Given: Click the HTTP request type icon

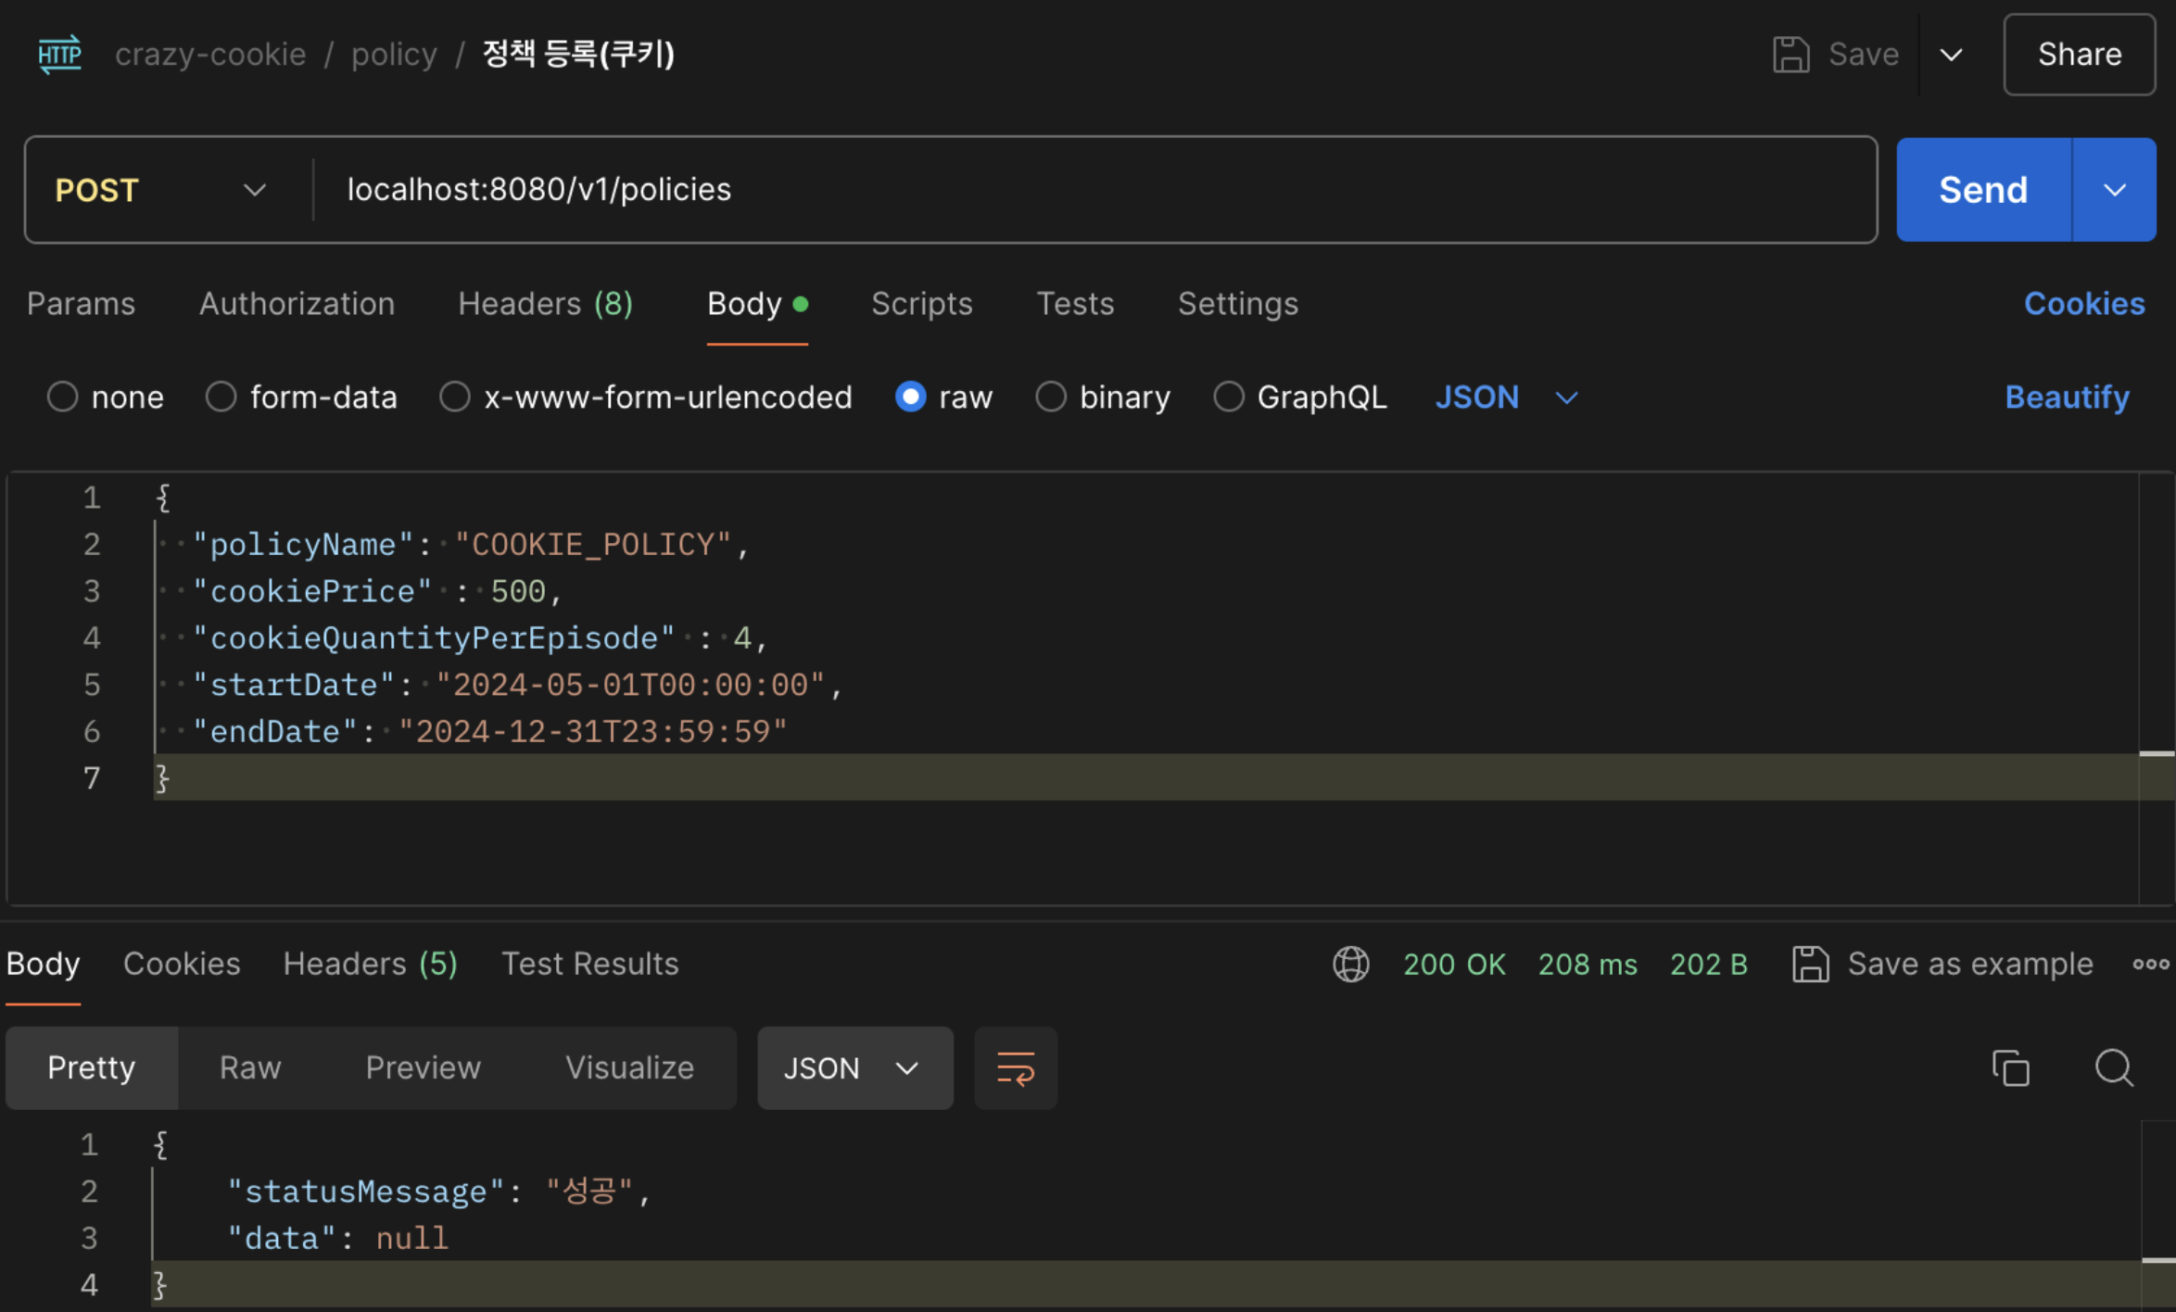Looking at the screenshot, I should tap(59, 54).
